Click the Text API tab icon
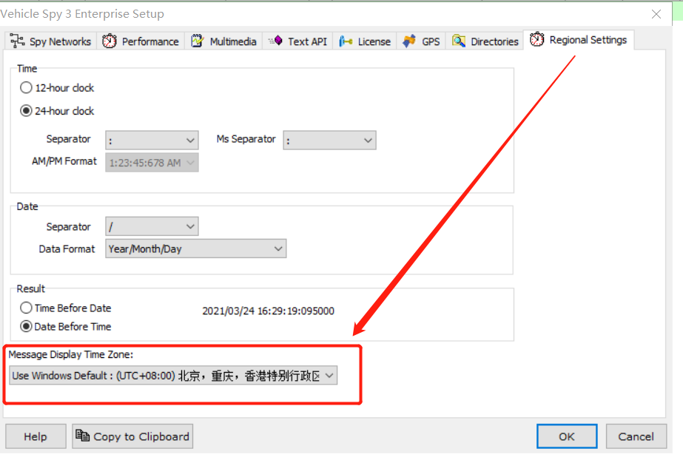 (x=276, y=41)
